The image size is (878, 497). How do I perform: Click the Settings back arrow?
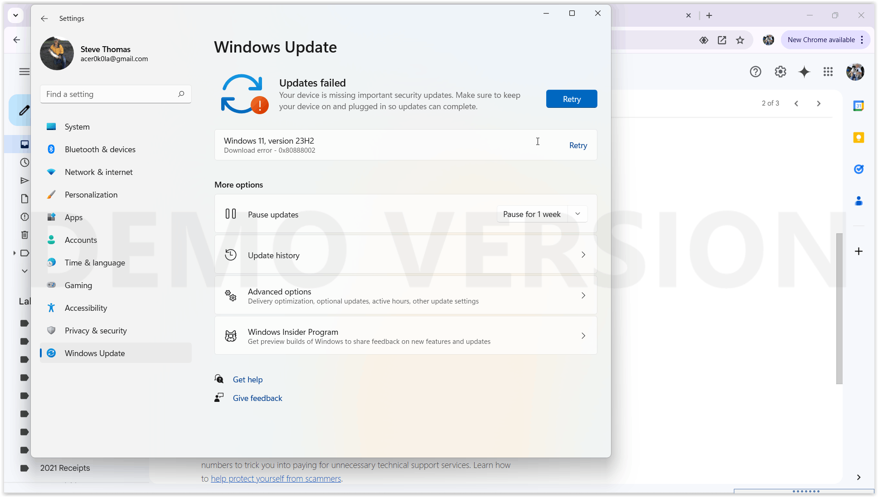44,19
